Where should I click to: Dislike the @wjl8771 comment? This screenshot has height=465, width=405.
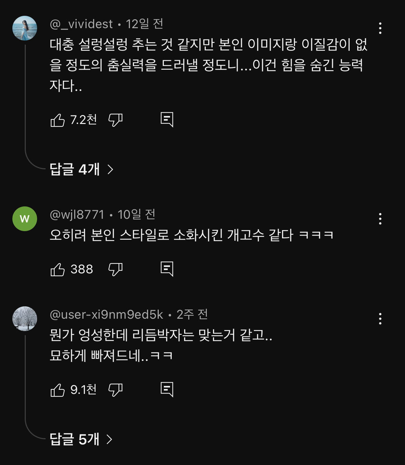(x=115, y=270)
